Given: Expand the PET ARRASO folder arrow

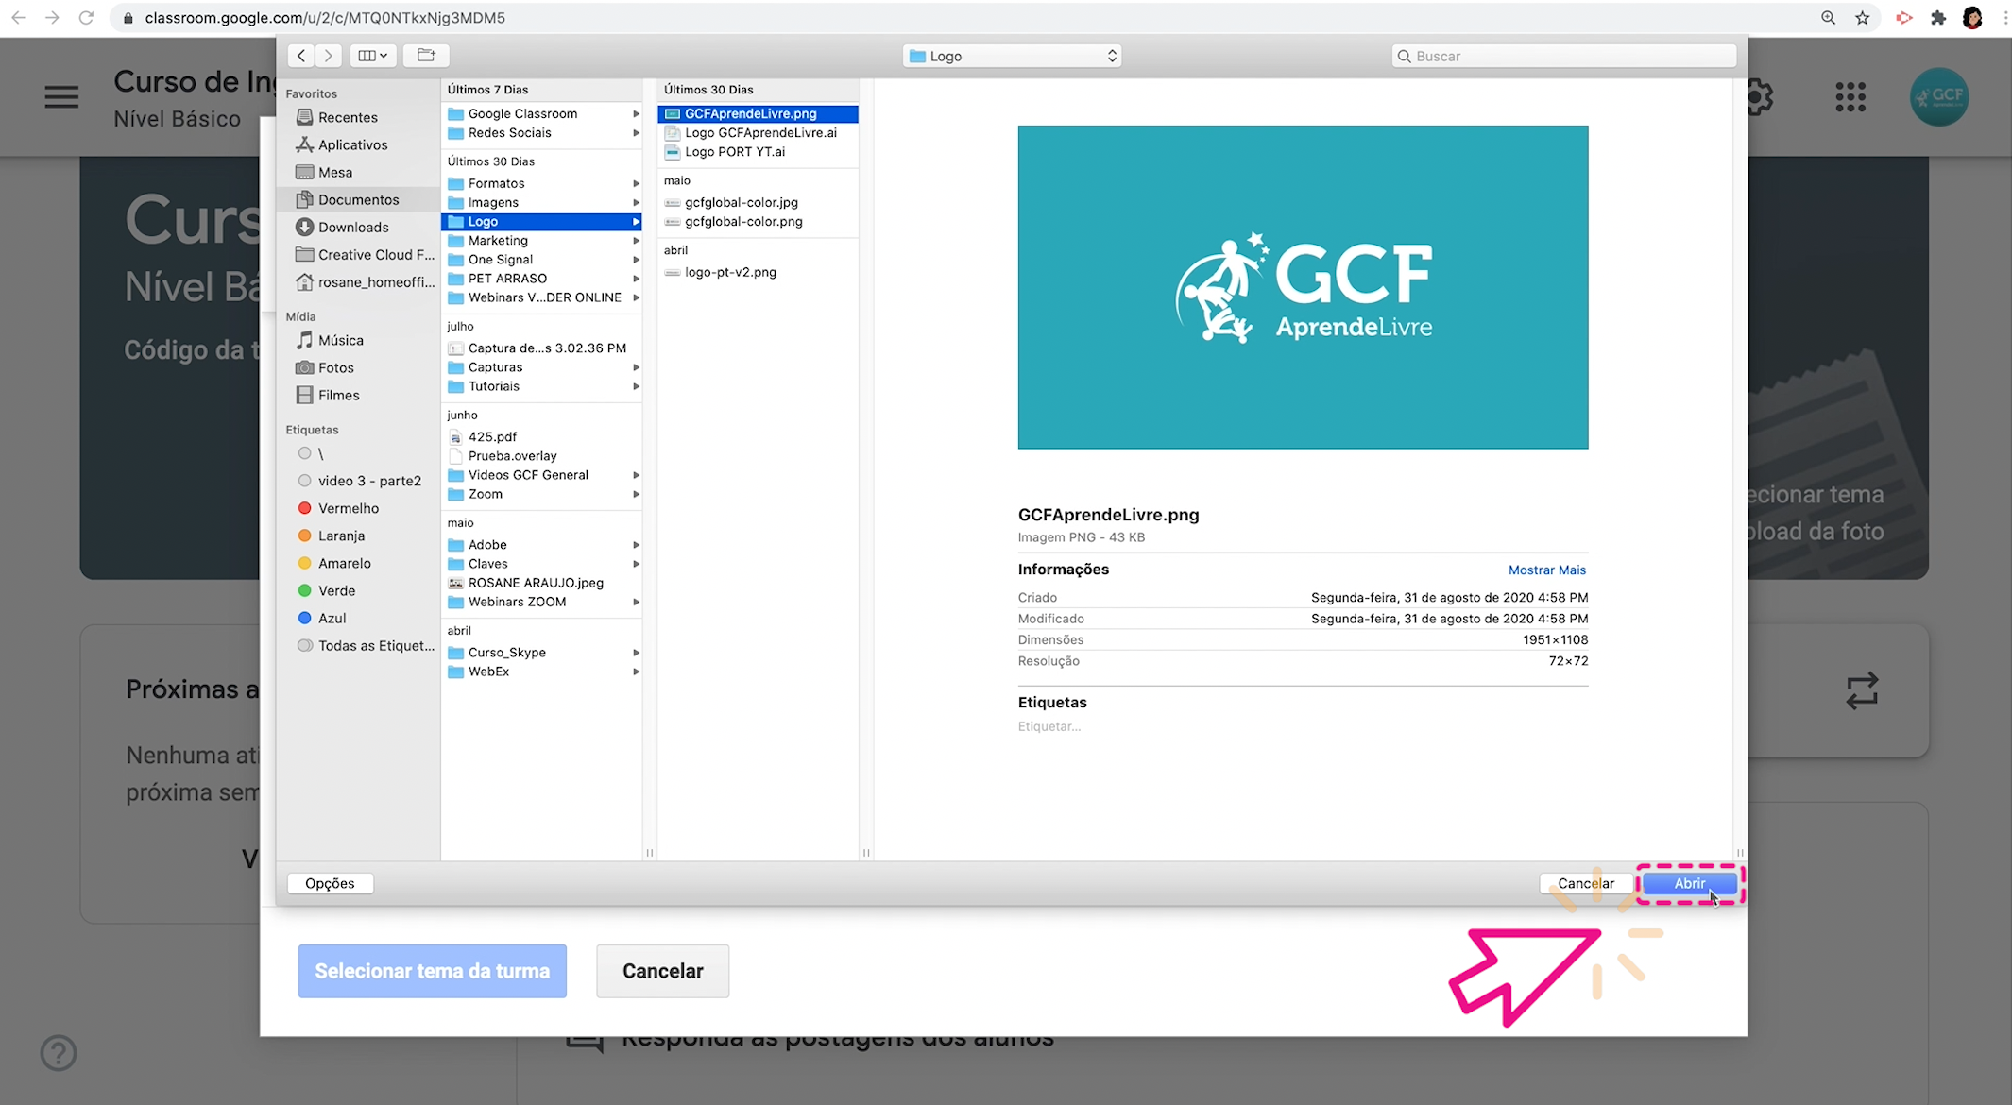Looking at the screenshot, I should (636, 278).
